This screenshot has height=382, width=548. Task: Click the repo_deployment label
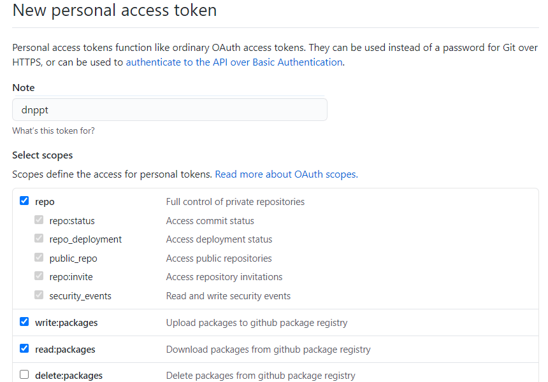(85, 239)
